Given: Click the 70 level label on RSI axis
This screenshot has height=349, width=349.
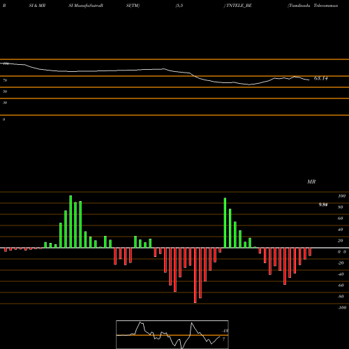Looking at the screenshot, I should (5, 80).
